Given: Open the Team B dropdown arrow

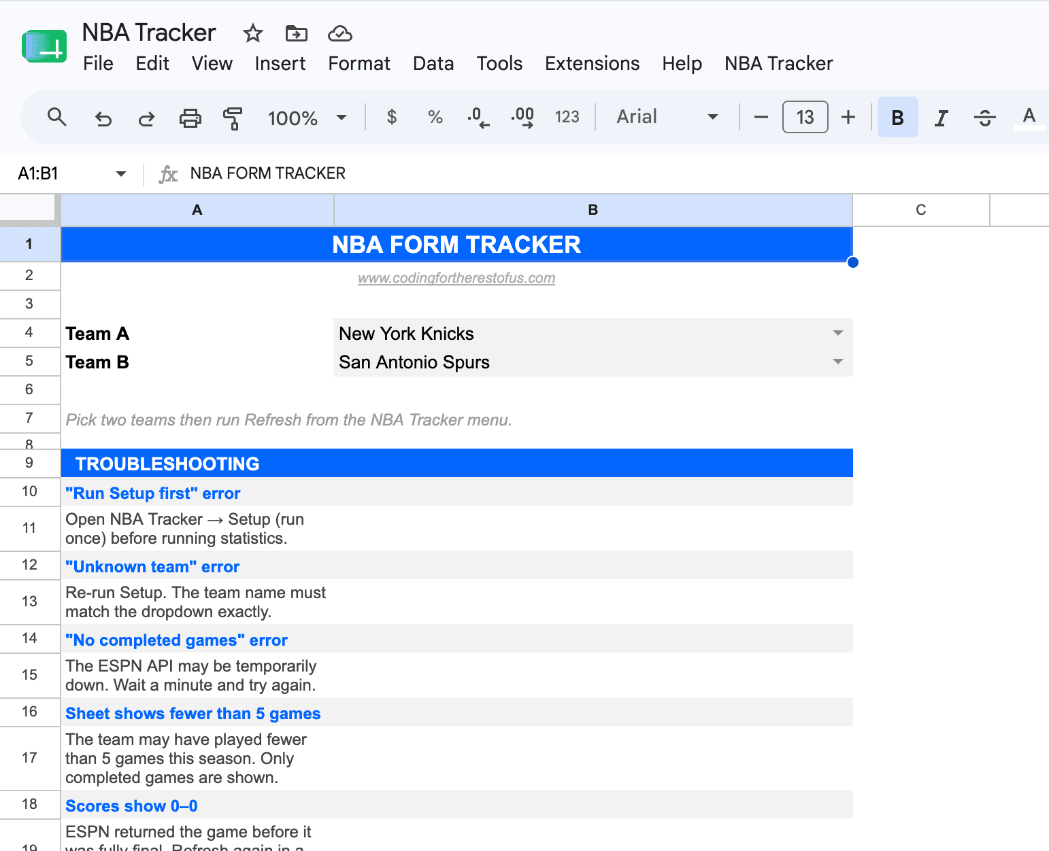Looking at the screenshot, I should [x=838, y=362].
